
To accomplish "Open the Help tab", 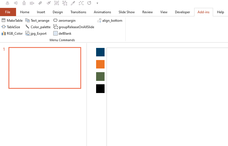I will click(220, 12).
